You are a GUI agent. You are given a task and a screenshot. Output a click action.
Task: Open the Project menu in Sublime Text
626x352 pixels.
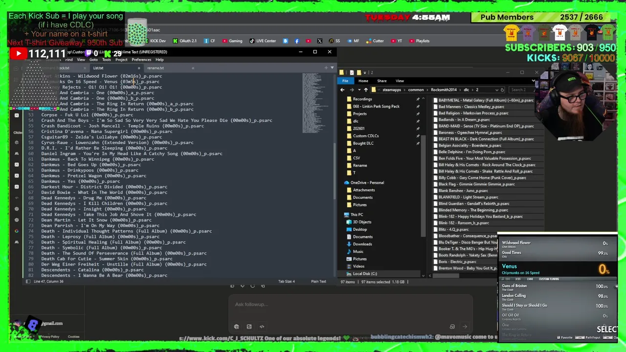(121, 60)
